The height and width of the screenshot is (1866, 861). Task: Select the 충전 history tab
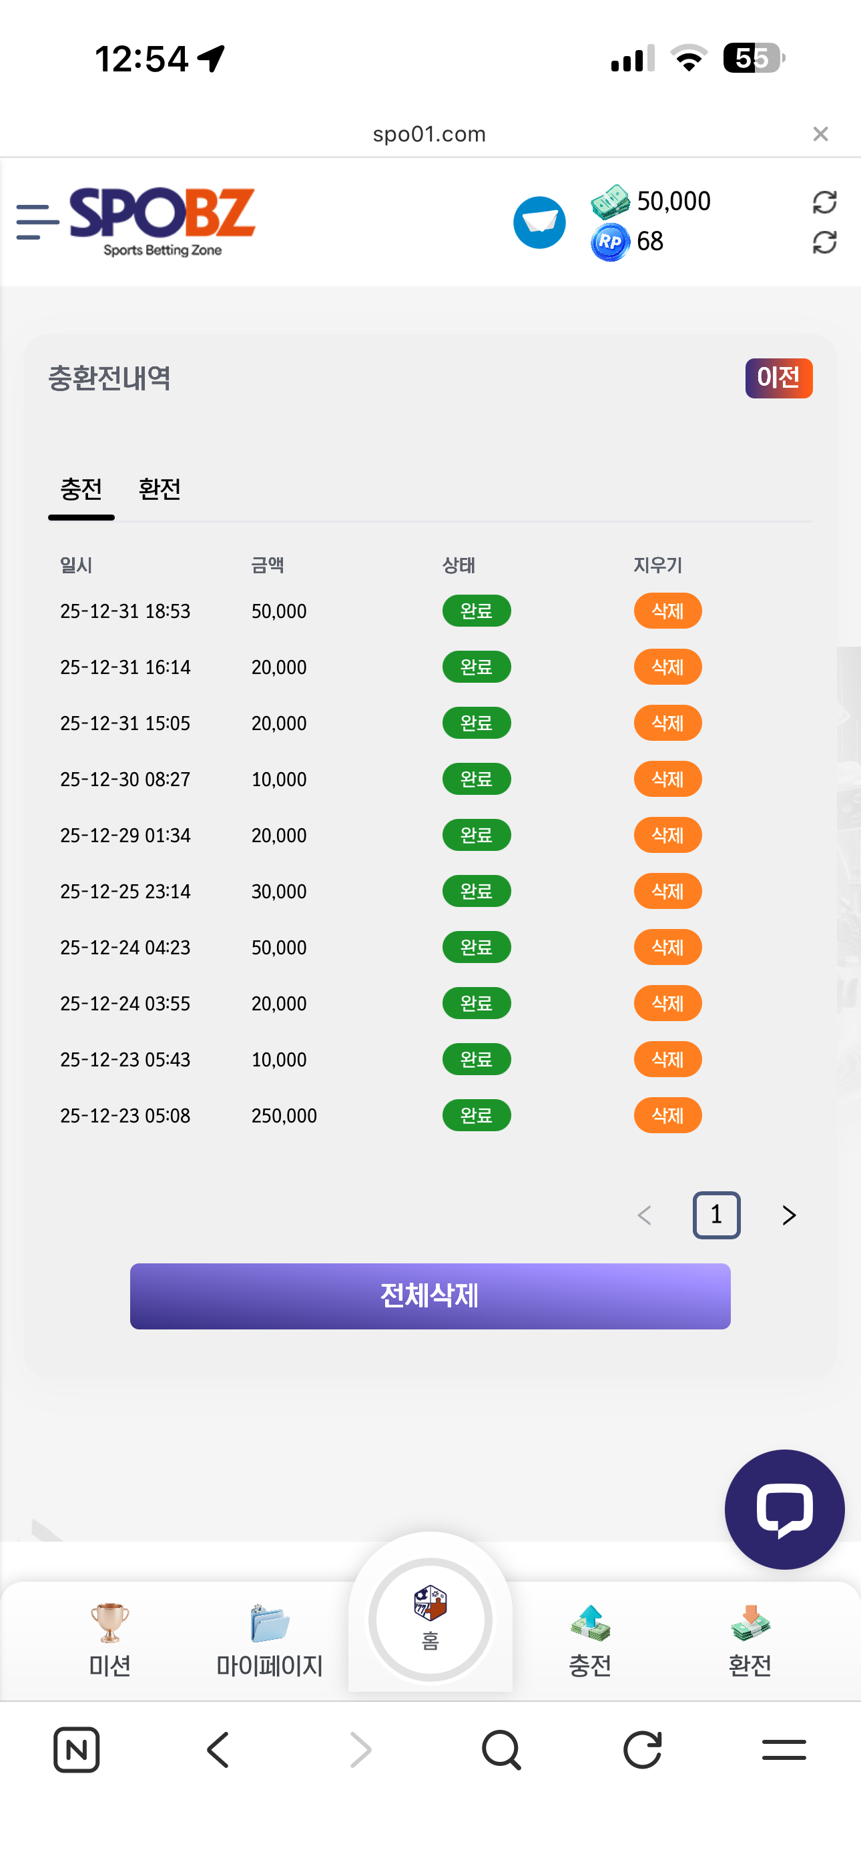[81, 490]
